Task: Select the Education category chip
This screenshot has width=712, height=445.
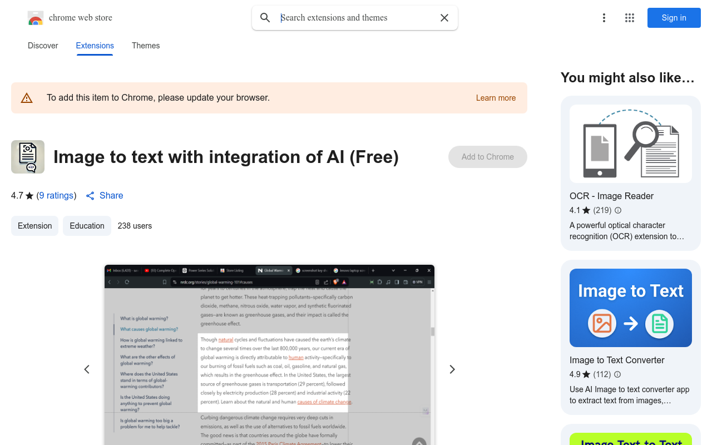Action: [87, 226]
